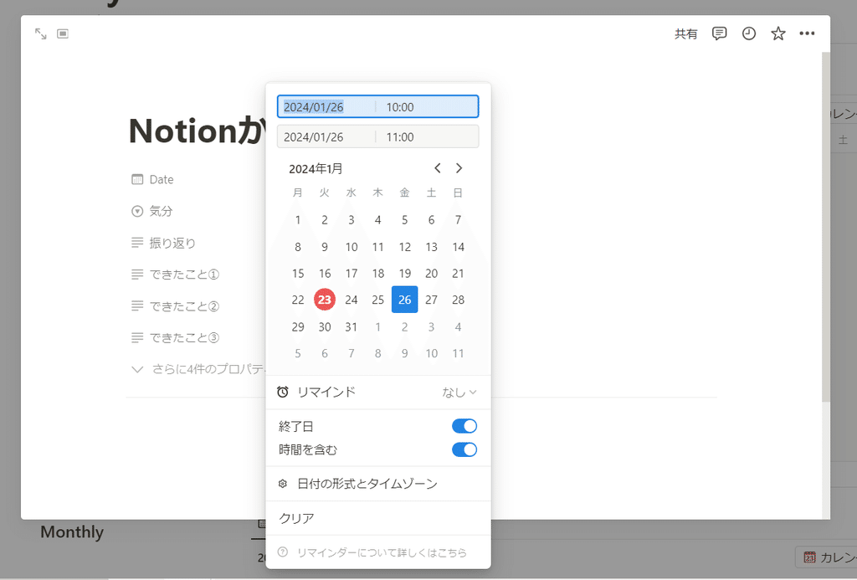Select January 27 in calendar
The height and width of the screenshot is (580, 857).
431,300
